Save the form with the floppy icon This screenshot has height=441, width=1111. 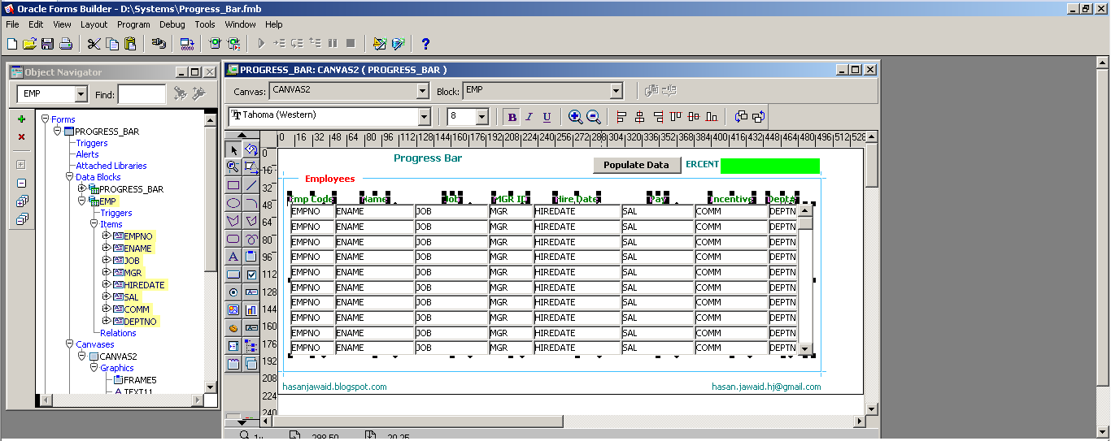[48, 44]
